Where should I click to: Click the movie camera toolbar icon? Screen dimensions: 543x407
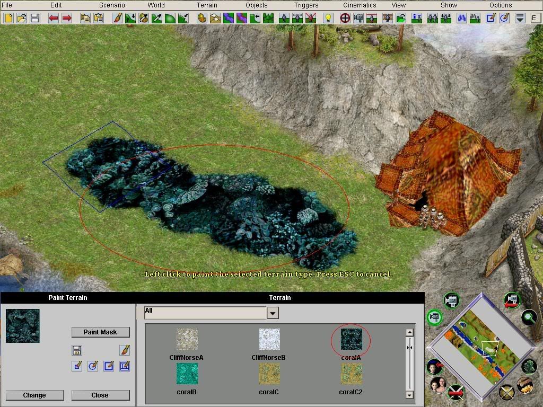tap(358, 18)
